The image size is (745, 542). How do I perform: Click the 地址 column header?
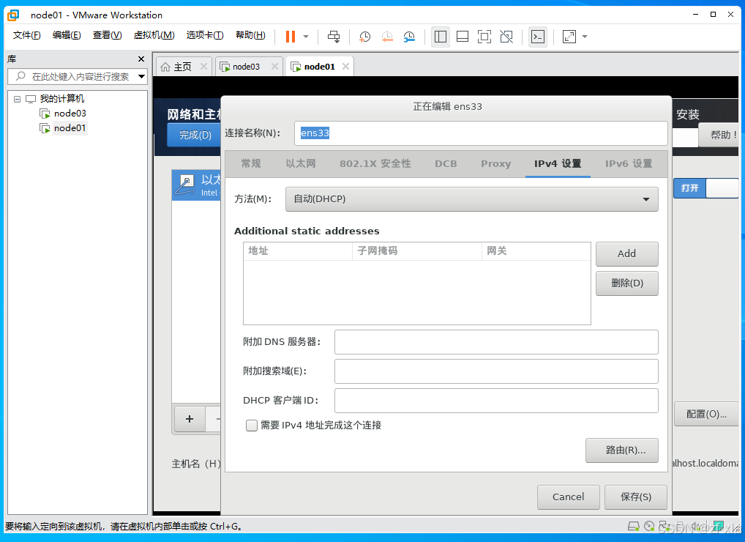pos(298,251)
